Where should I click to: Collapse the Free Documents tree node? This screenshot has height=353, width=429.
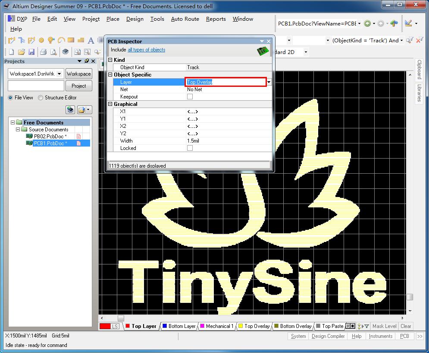13,122
